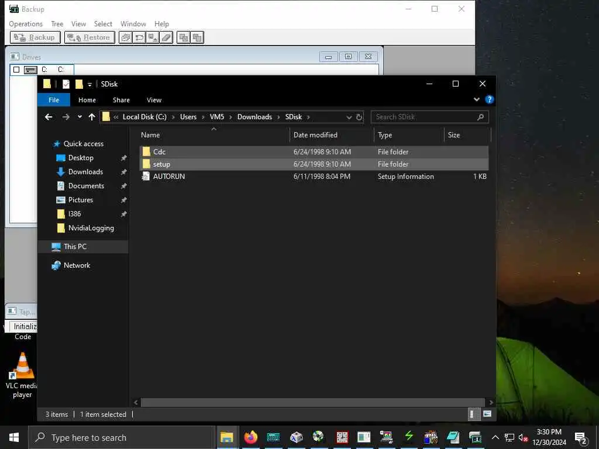
Task: Open NvidiaLogging in the navigation pane
Action: point(91,228)
